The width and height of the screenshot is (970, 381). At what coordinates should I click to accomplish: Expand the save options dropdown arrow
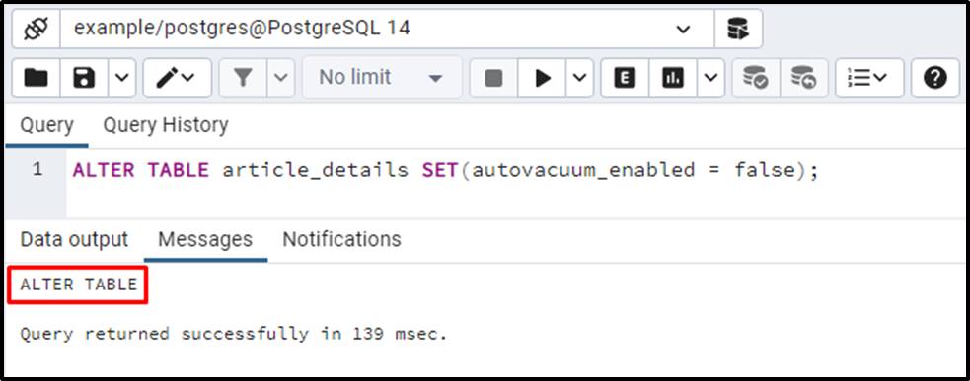pyautogui.click(x=122, y=78)
